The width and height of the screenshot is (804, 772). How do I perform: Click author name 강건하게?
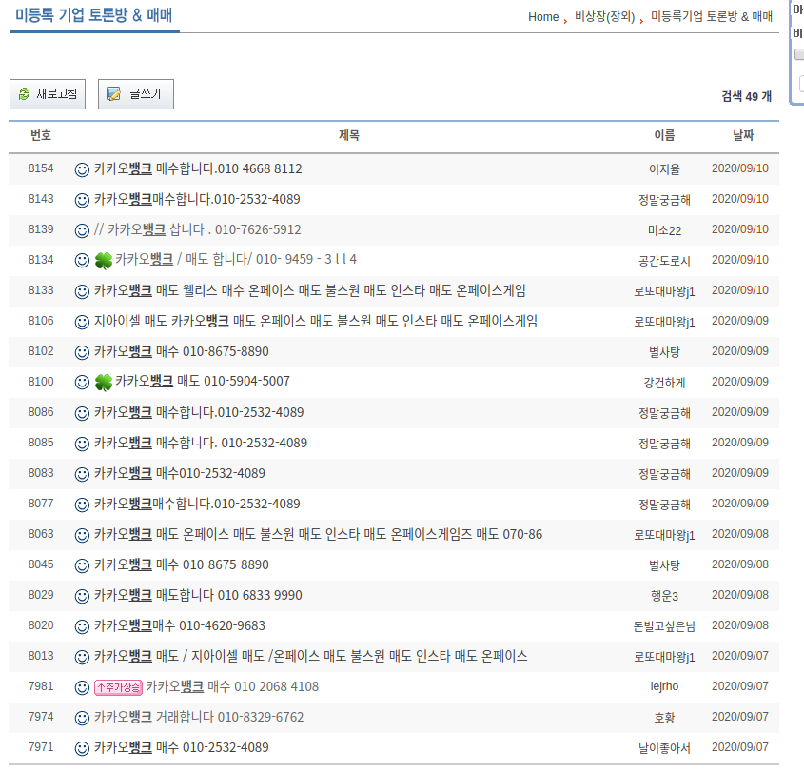(664, 383)
